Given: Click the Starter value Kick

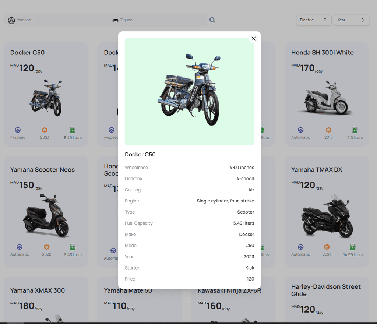Looking at the screenshot, I should (250, 268).
